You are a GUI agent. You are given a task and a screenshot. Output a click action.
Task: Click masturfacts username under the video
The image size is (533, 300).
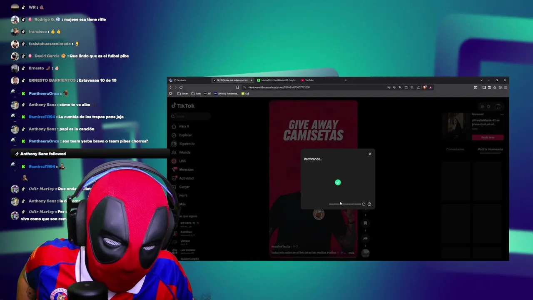[281, 246]
